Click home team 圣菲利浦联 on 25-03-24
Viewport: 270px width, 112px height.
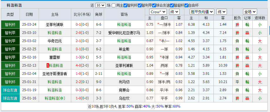(55, 25)
